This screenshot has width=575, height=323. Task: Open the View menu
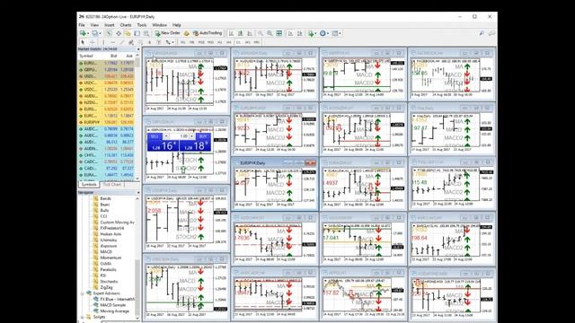pos(94,25)
